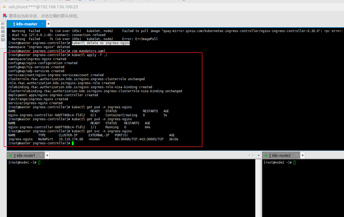The width and height of the screenshot is (344, 217).
Task: Click the 'kubectl apply -f ./' command
Action: click(x=89, y=55)
